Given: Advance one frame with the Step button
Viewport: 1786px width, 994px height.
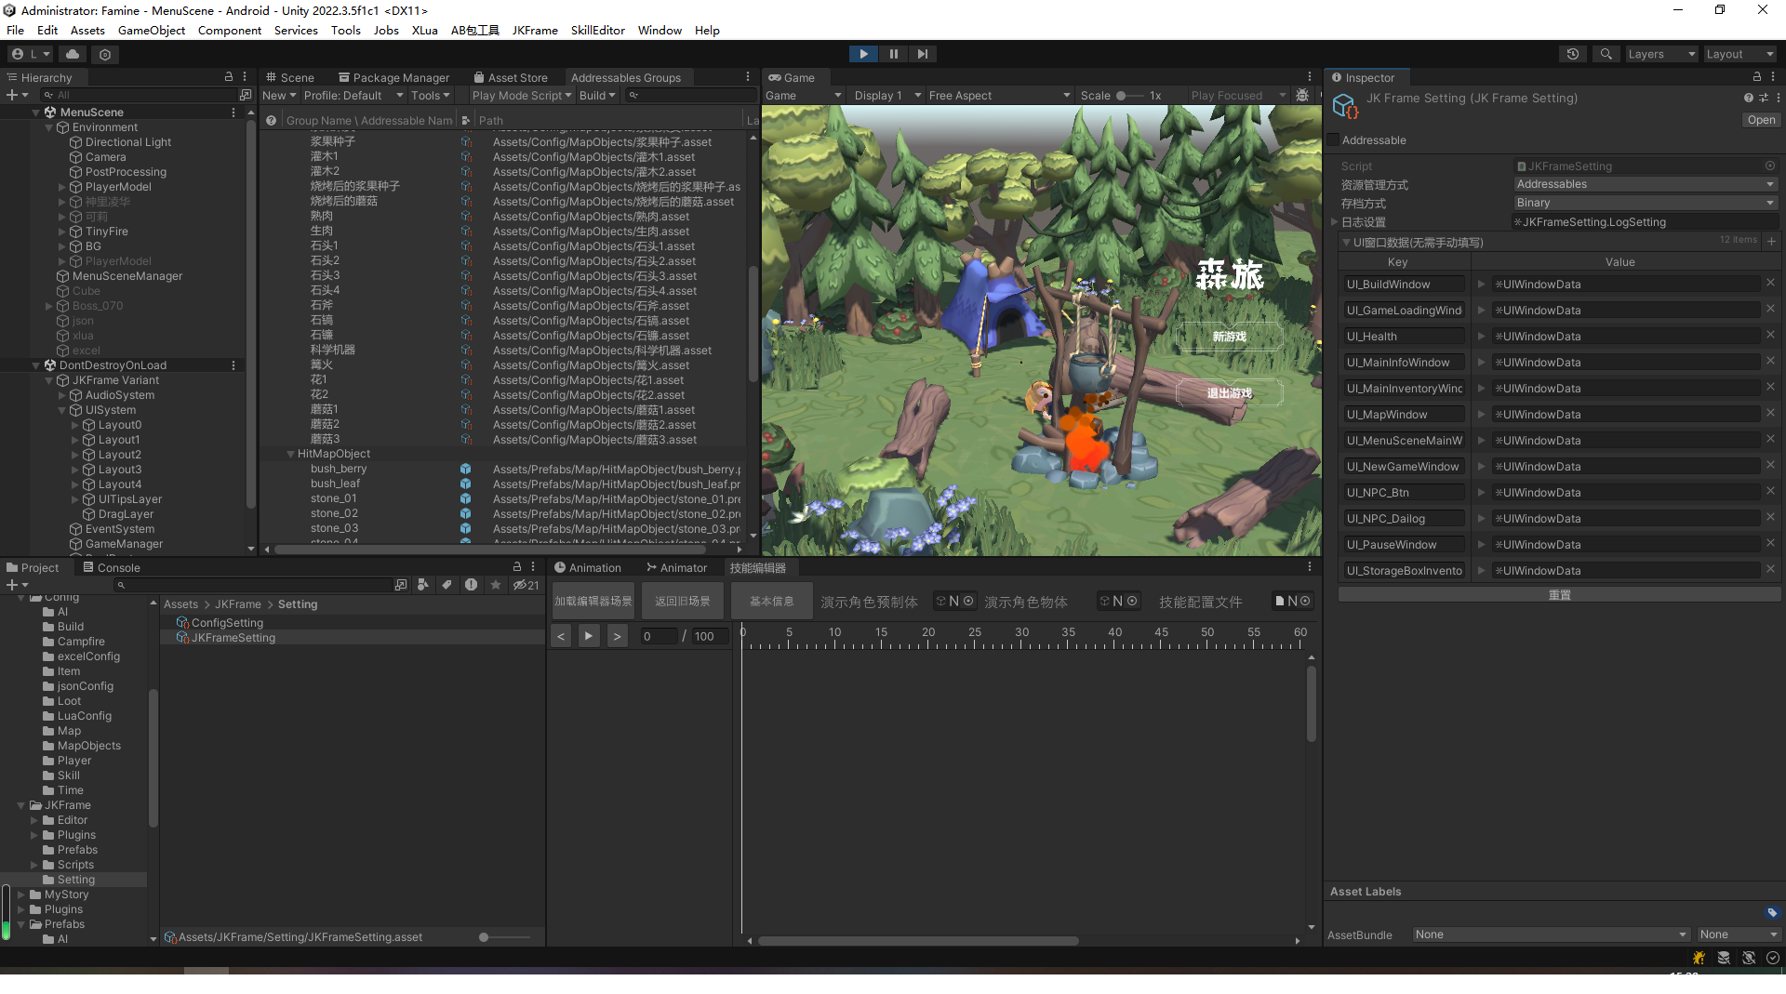Looking at the screenshot, I should [x=922, y=54].
